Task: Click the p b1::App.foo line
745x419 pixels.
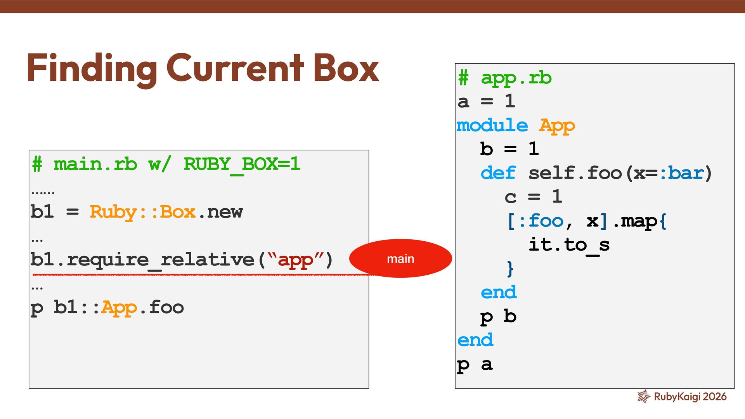Action: [x=107, y=307]
